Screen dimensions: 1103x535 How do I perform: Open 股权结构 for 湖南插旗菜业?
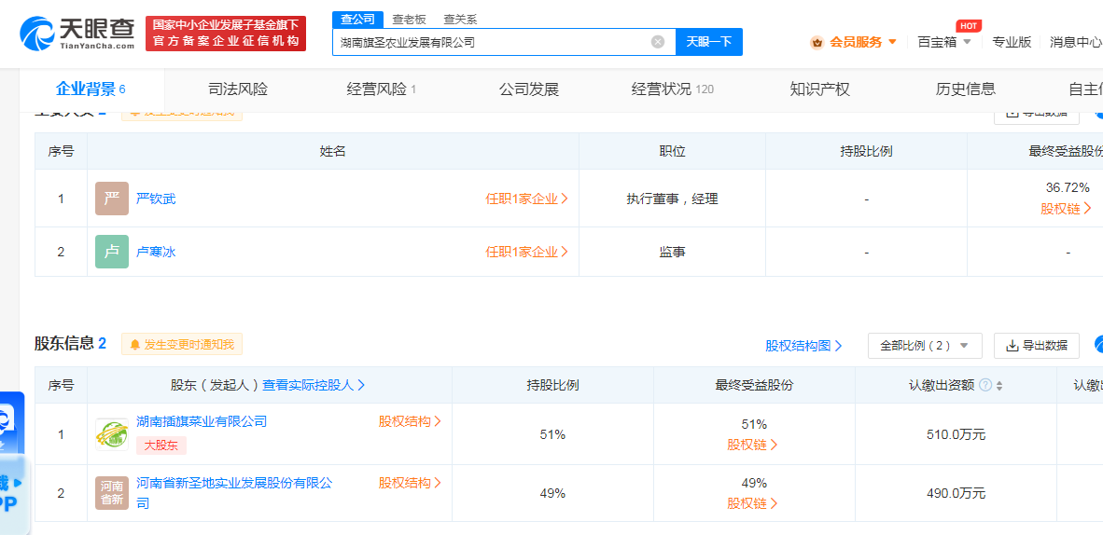[x=410, y=421]
